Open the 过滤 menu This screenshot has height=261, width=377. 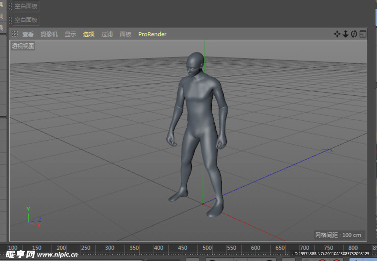tap(107, 34)
